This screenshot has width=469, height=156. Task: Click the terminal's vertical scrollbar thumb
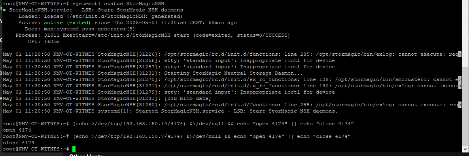pos(465,106)
